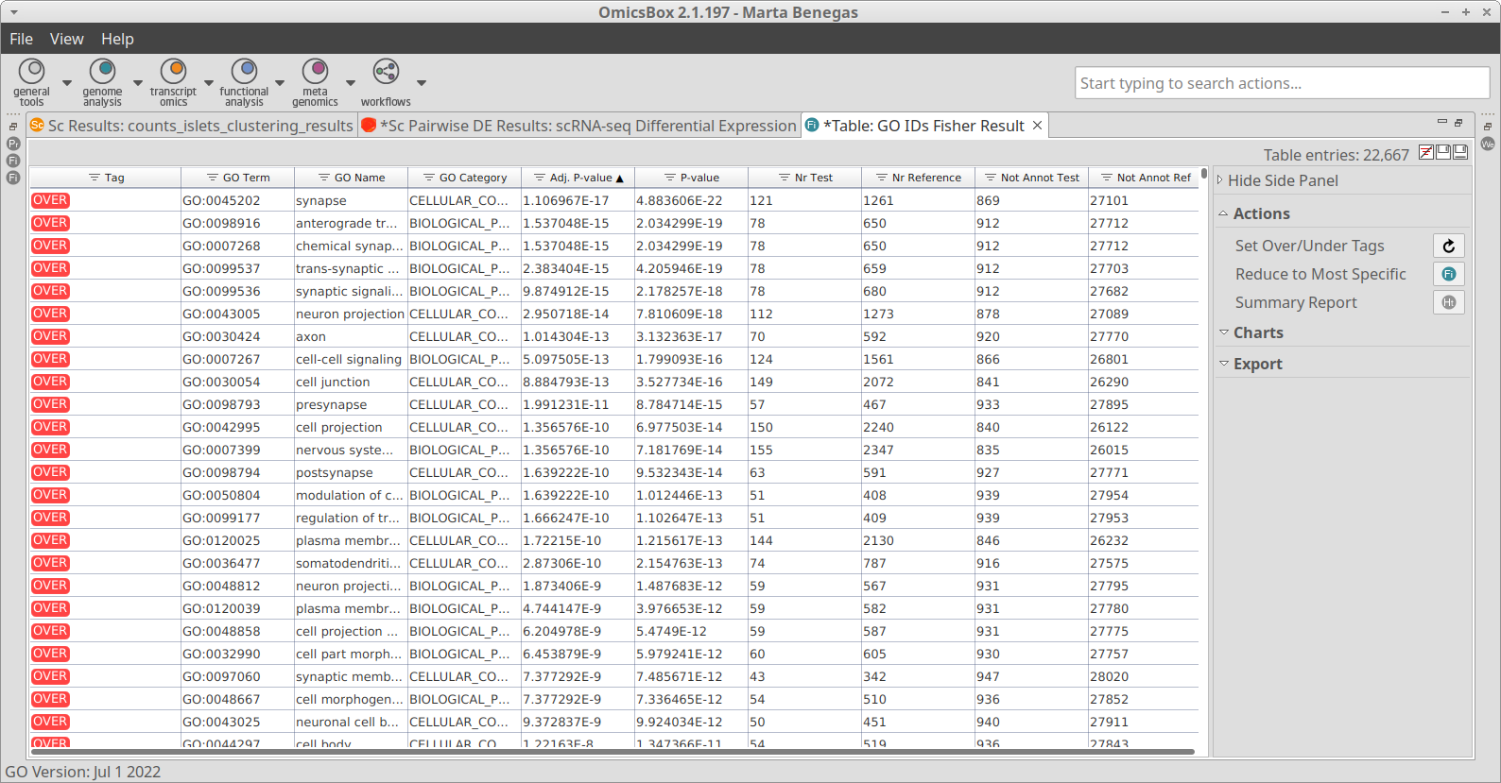Click the metagenomics module icon
1501x783 pixels.
(x=315, y=72)
